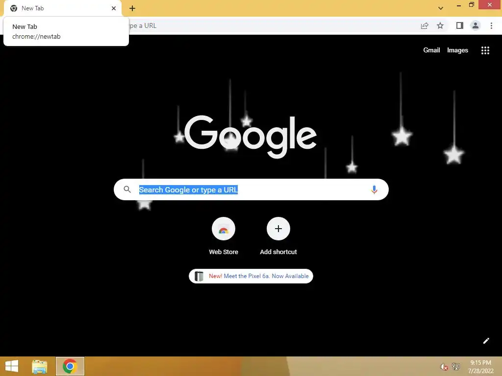Open a new tab with plus button
Screen dimensions: 502x376
(x=132, y=8)
